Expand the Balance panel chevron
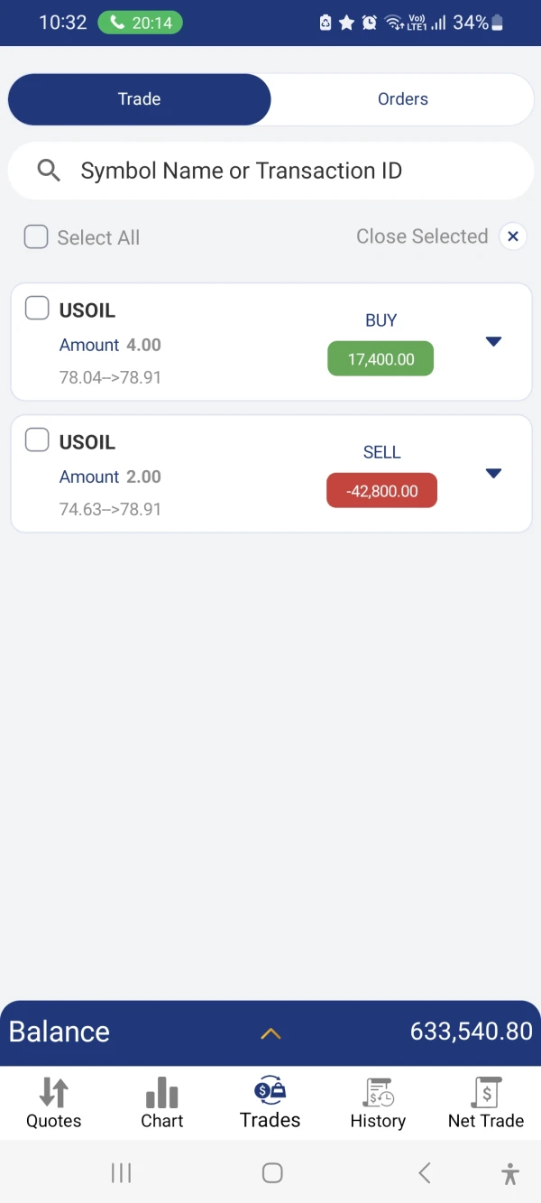 [x=270, y=1033]
